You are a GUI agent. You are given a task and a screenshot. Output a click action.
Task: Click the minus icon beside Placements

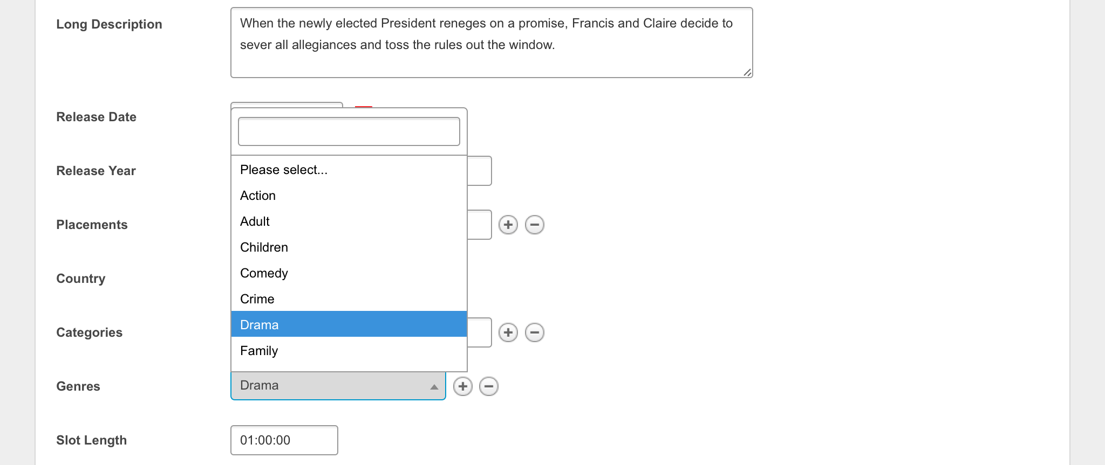click(x=534, y=225)
